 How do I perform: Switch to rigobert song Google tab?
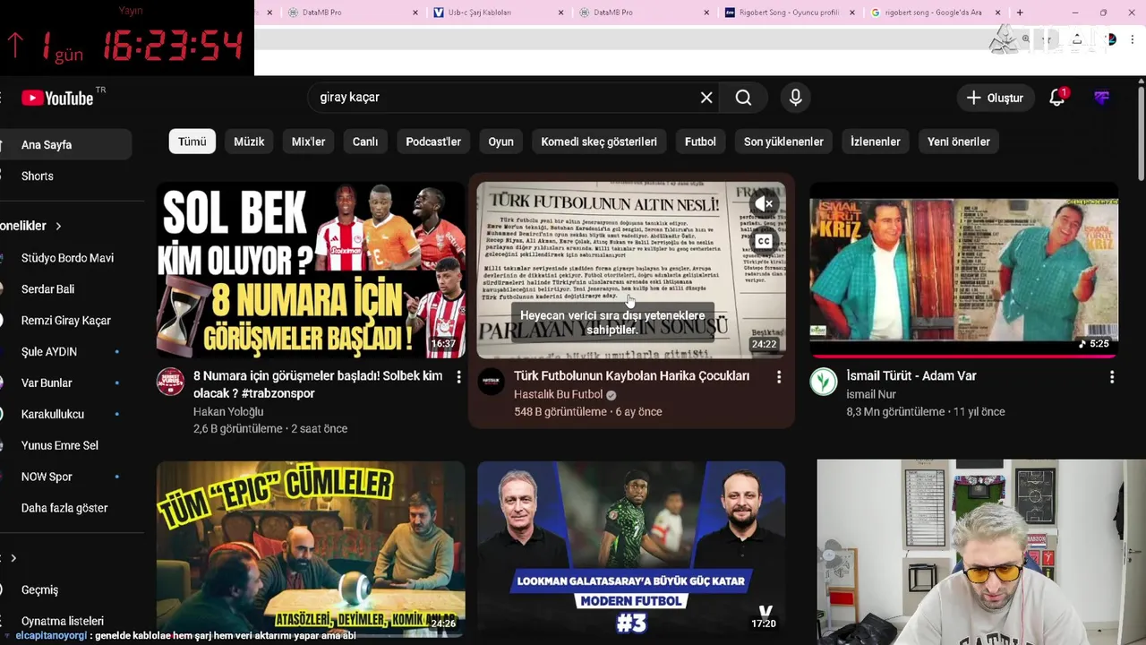935,13
